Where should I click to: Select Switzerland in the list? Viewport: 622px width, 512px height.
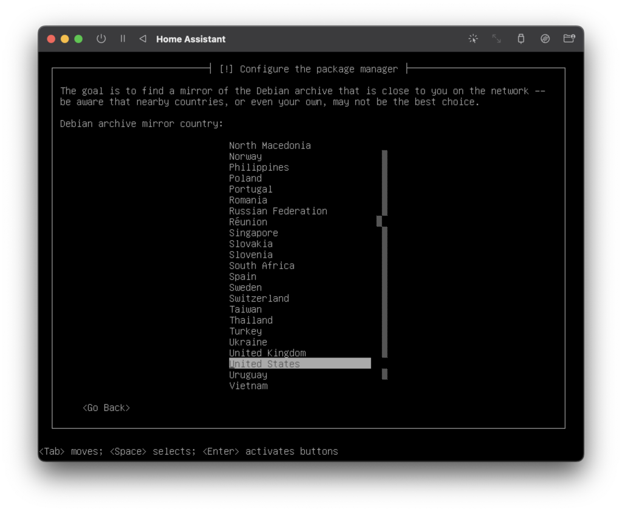coord(259,299)
